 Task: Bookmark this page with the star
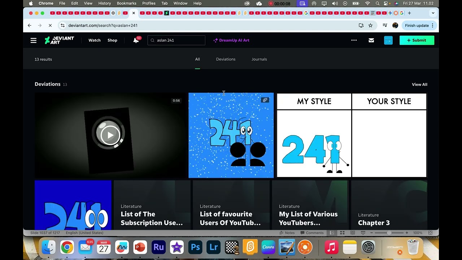tap(370, 26)
